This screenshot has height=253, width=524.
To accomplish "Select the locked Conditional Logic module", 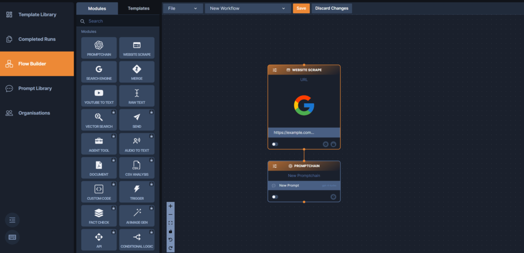I will 137,240.
